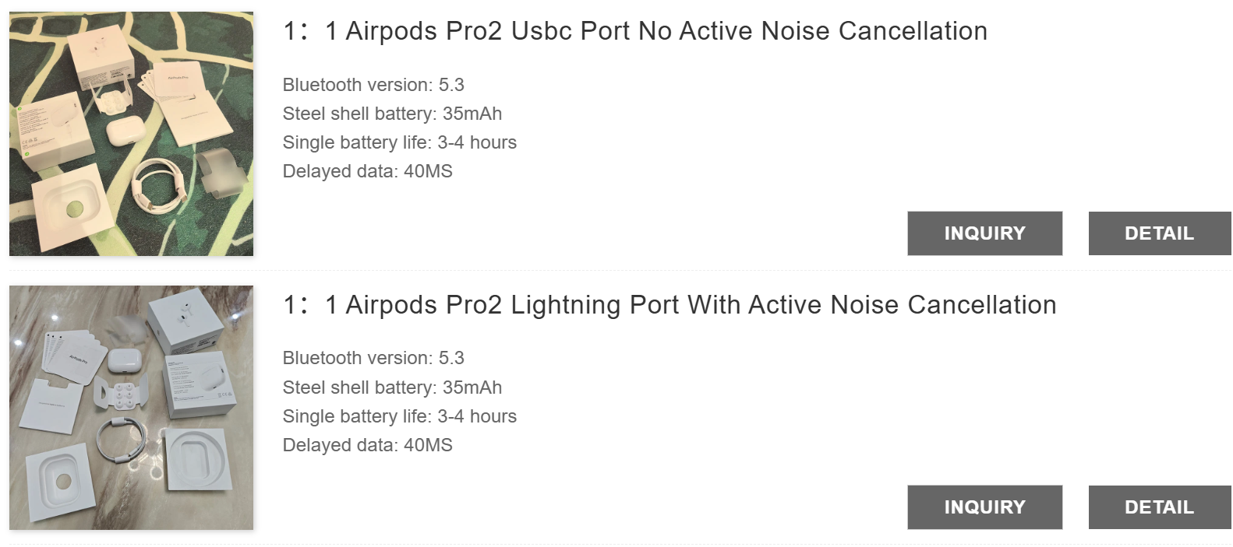Screen dimensions: 1233x547
Task: Open the USB-C AirPods Pro2 product image
Action: [130, 131]
